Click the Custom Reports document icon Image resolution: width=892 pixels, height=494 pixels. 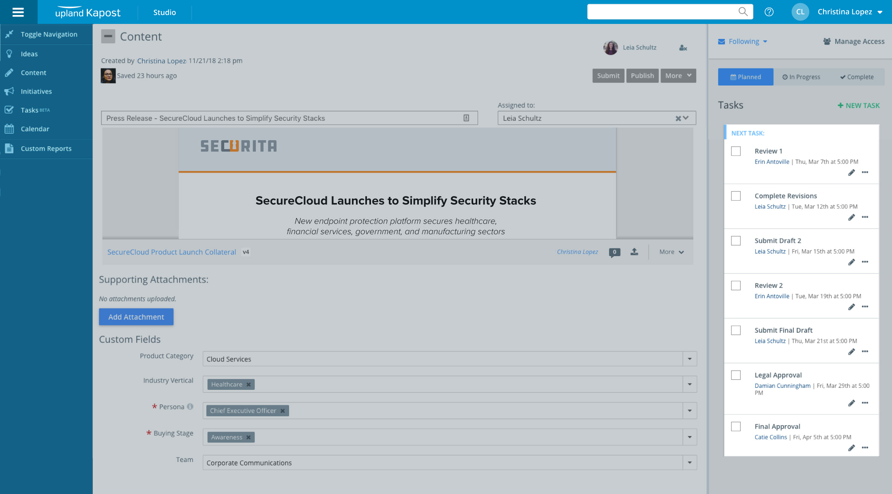pyautogui.click(x=9, y=148)
